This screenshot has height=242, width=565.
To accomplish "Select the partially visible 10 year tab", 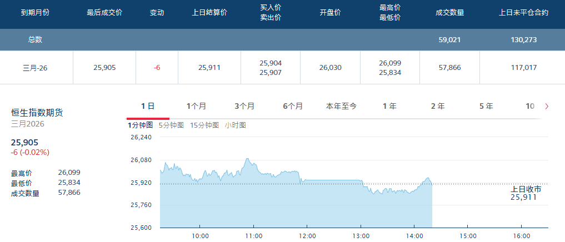I will click(530, 106).
